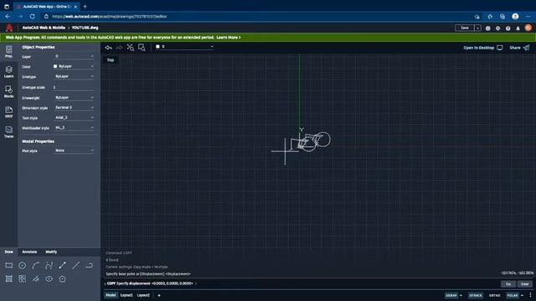536x301 pixels.
Task: Select the Construction Line tool
Action: (35, 278)
